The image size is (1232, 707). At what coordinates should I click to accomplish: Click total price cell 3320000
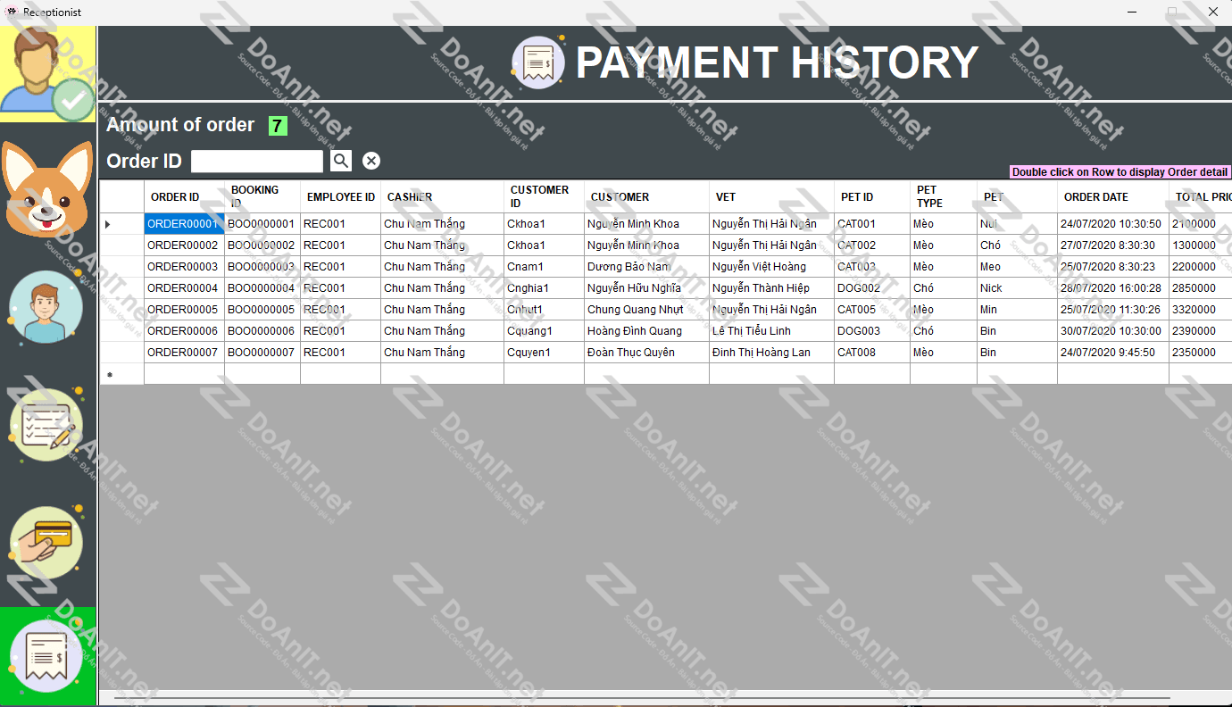[1201, 310]
